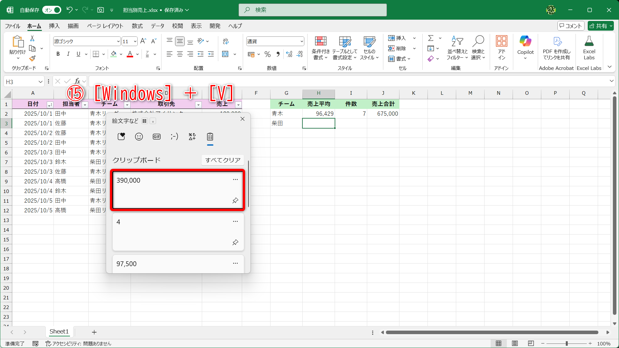Screen dimensions: 619x348
Task: Switch to the データ ribbon tab
Action: 157,26
